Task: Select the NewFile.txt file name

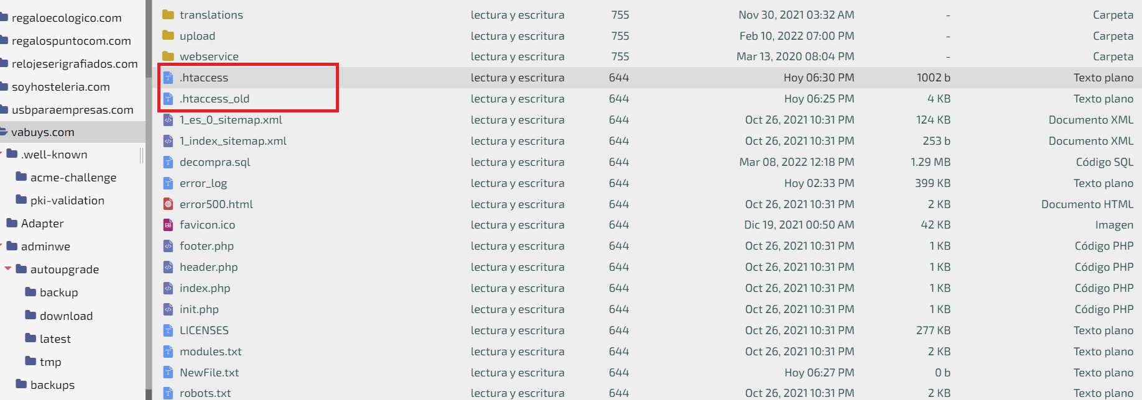Action: 209,373
